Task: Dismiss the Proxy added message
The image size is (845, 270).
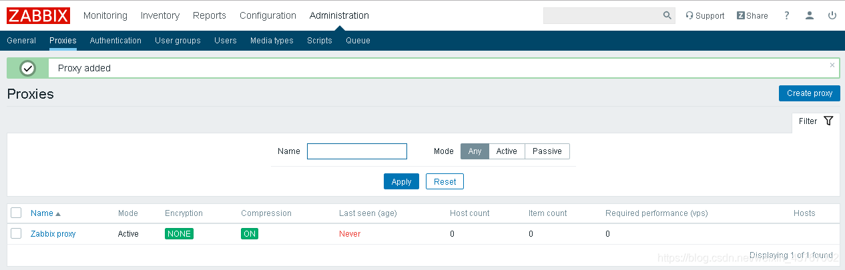Action: tap(832, 65)
